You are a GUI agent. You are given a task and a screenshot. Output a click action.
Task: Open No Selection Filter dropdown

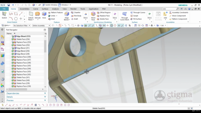click(22, 25)
